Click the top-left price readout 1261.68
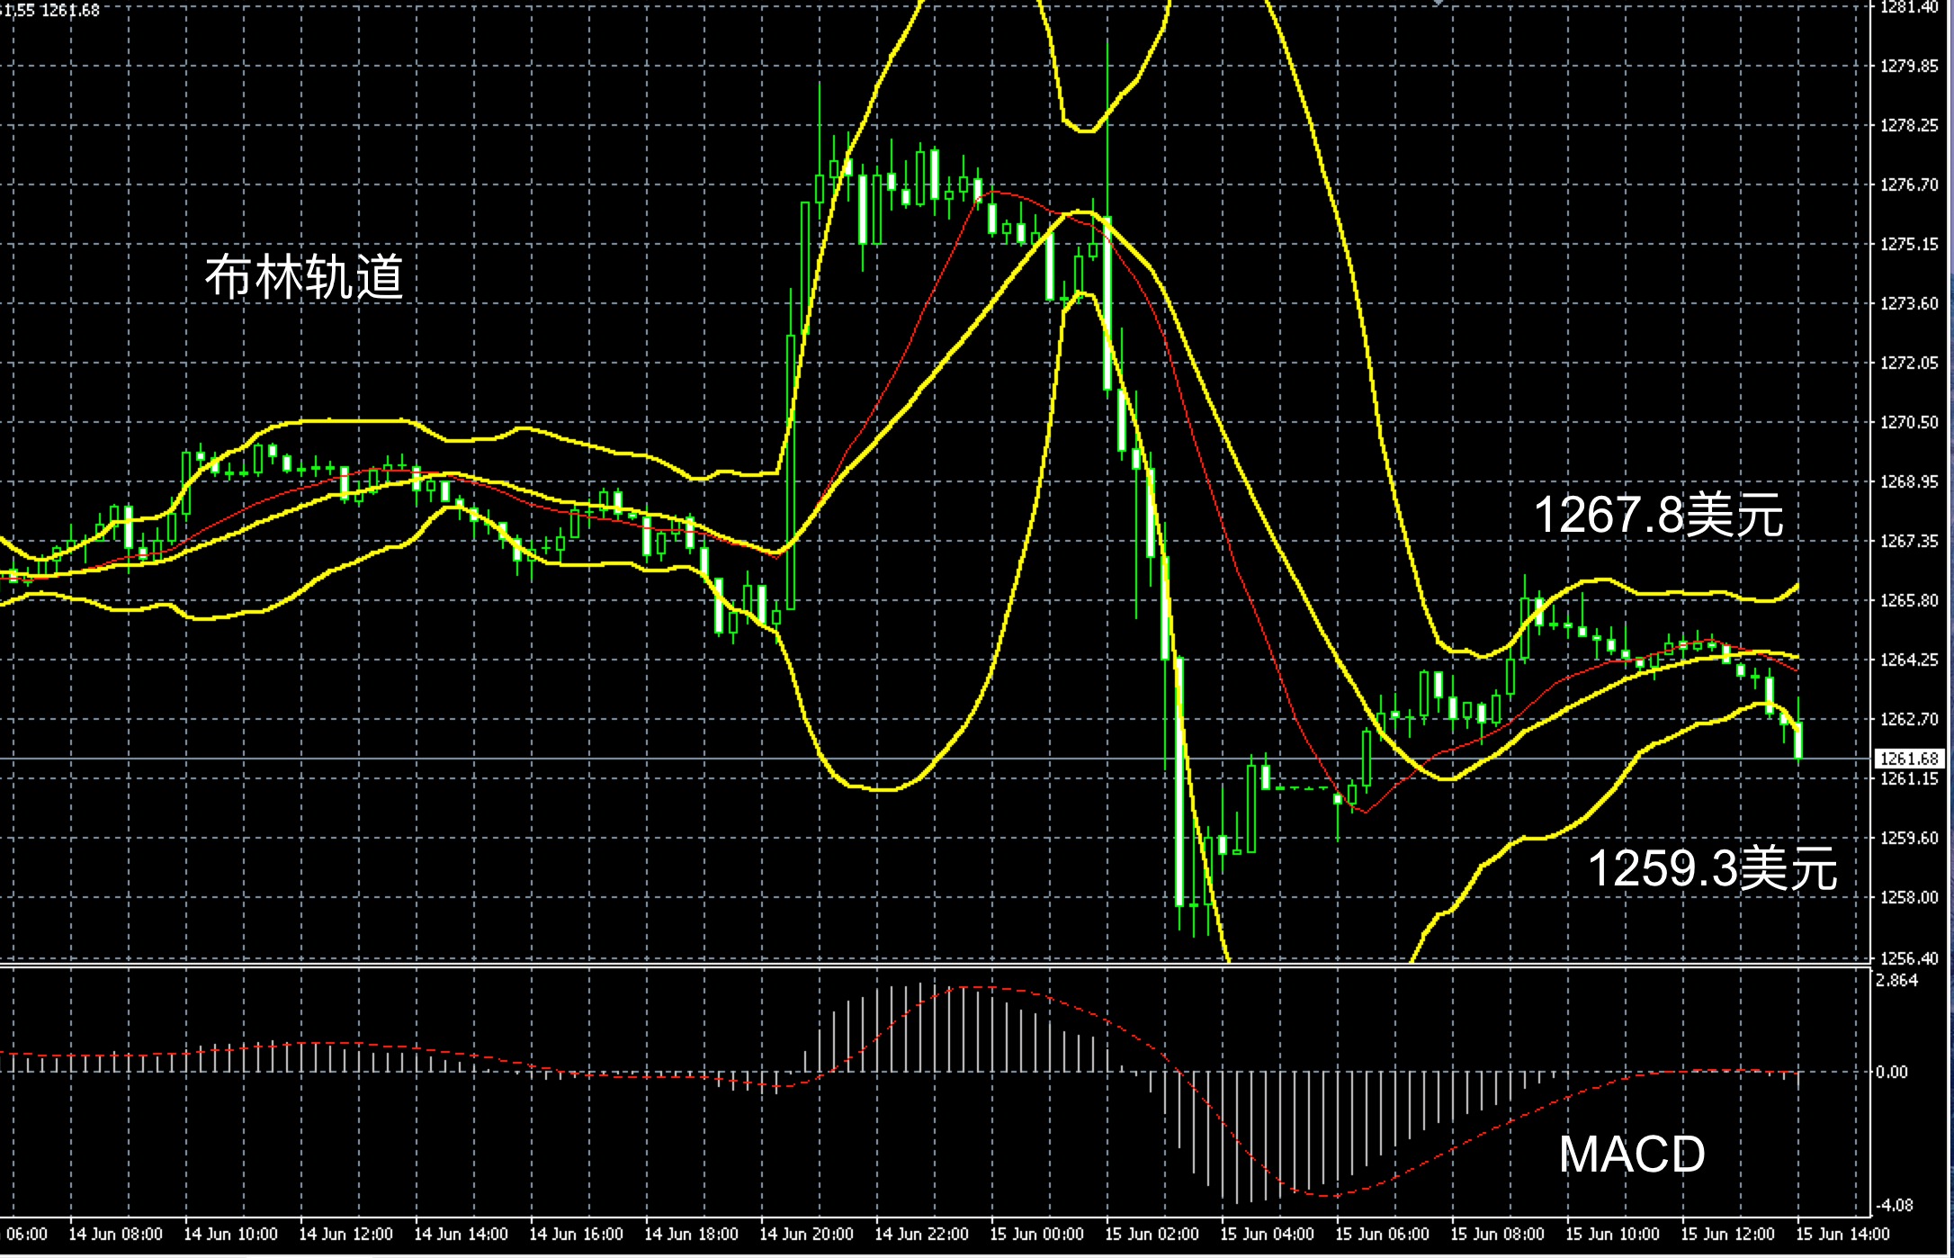The height and width of the screenshot is (1258, 1954). (70, 10)
